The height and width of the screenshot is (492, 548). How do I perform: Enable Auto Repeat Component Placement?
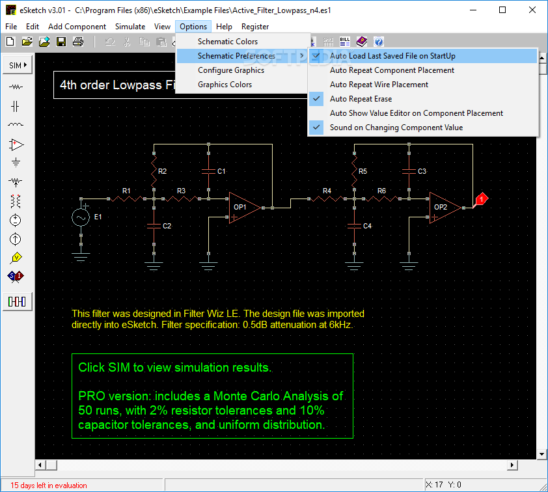[x=422, y=70]
